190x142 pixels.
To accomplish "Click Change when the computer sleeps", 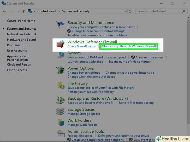I will 91,77.
